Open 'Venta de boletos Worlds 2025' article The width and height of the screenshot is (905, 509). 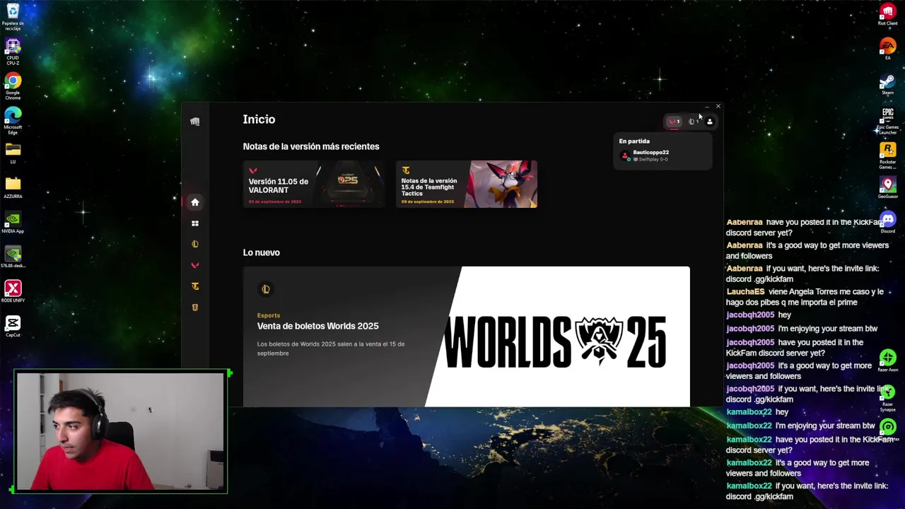click(318, 326)
